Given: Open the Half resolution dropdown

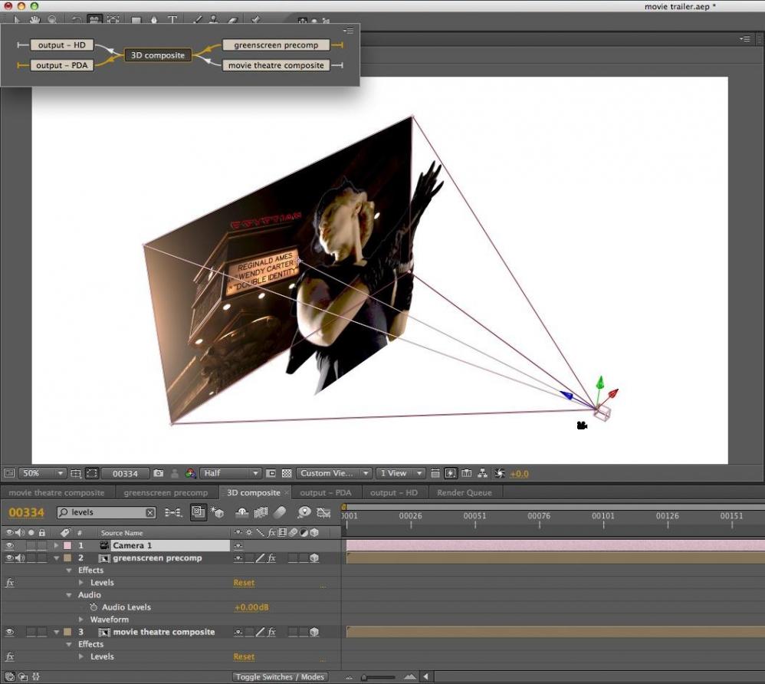Looking at the screenshot, I should click(230, 473).
